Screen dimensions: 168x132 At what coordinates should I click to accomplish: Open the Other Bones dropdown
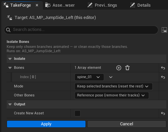tap(112, 95)
